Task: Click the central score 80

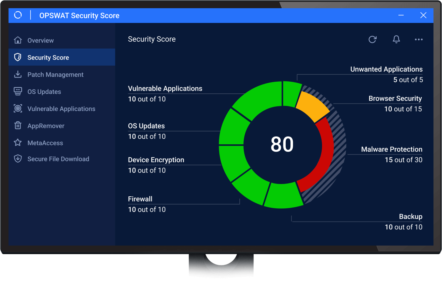Action: click(282, 144)
